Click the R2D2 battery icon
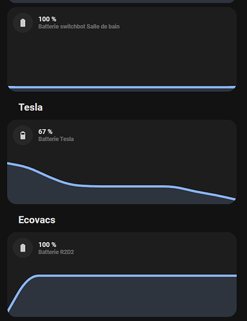Image resolution: width=247 pixels, height=321 pixels. tap(23, 248)
